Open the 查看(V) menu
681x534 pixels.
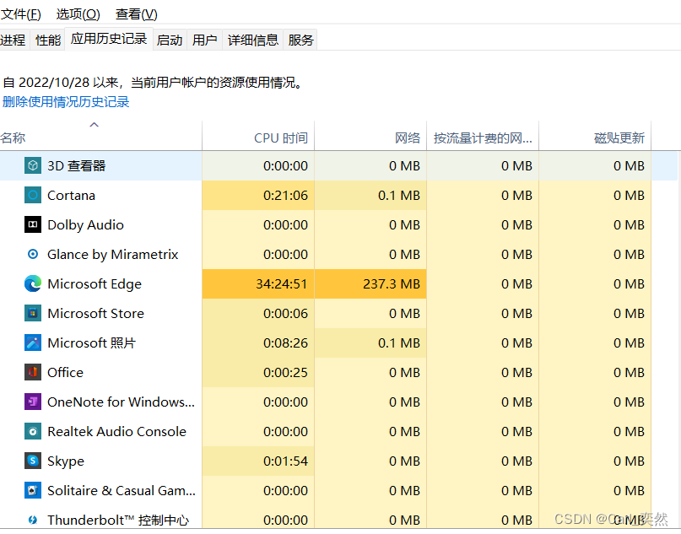137,14
